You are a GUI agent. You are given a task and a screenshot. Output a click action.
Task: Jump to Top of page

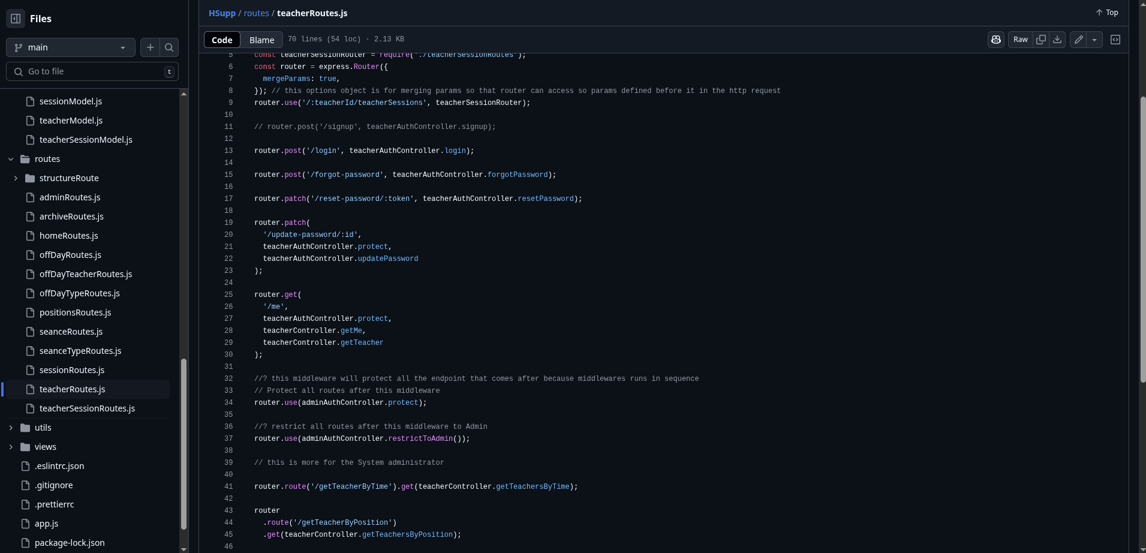pyautogui.click(x=1107, y=13)
